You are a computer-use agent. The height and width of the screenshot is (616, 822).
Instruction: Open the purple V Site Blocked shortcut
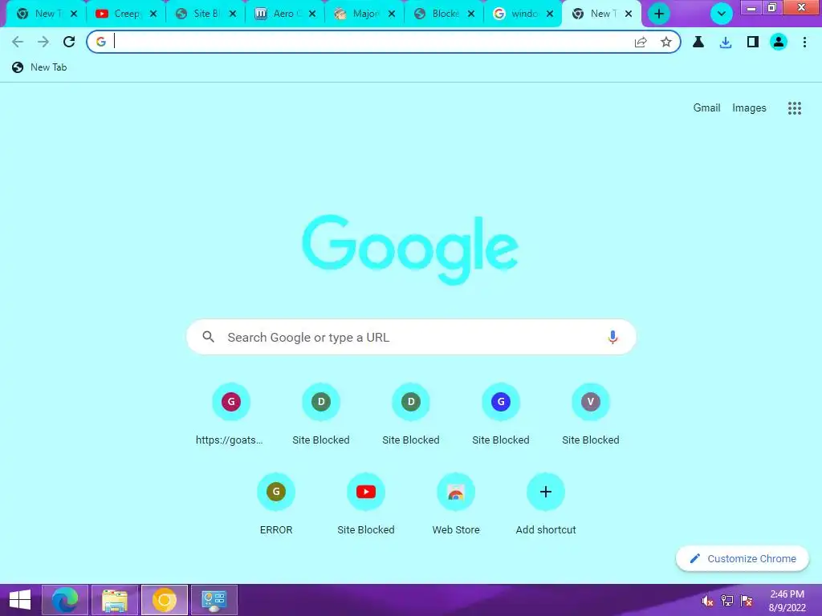click(590, 415)
